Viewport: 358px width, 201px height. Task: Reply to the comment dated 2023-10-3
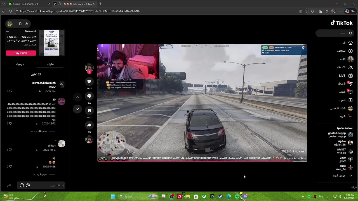tap(37, 150)
